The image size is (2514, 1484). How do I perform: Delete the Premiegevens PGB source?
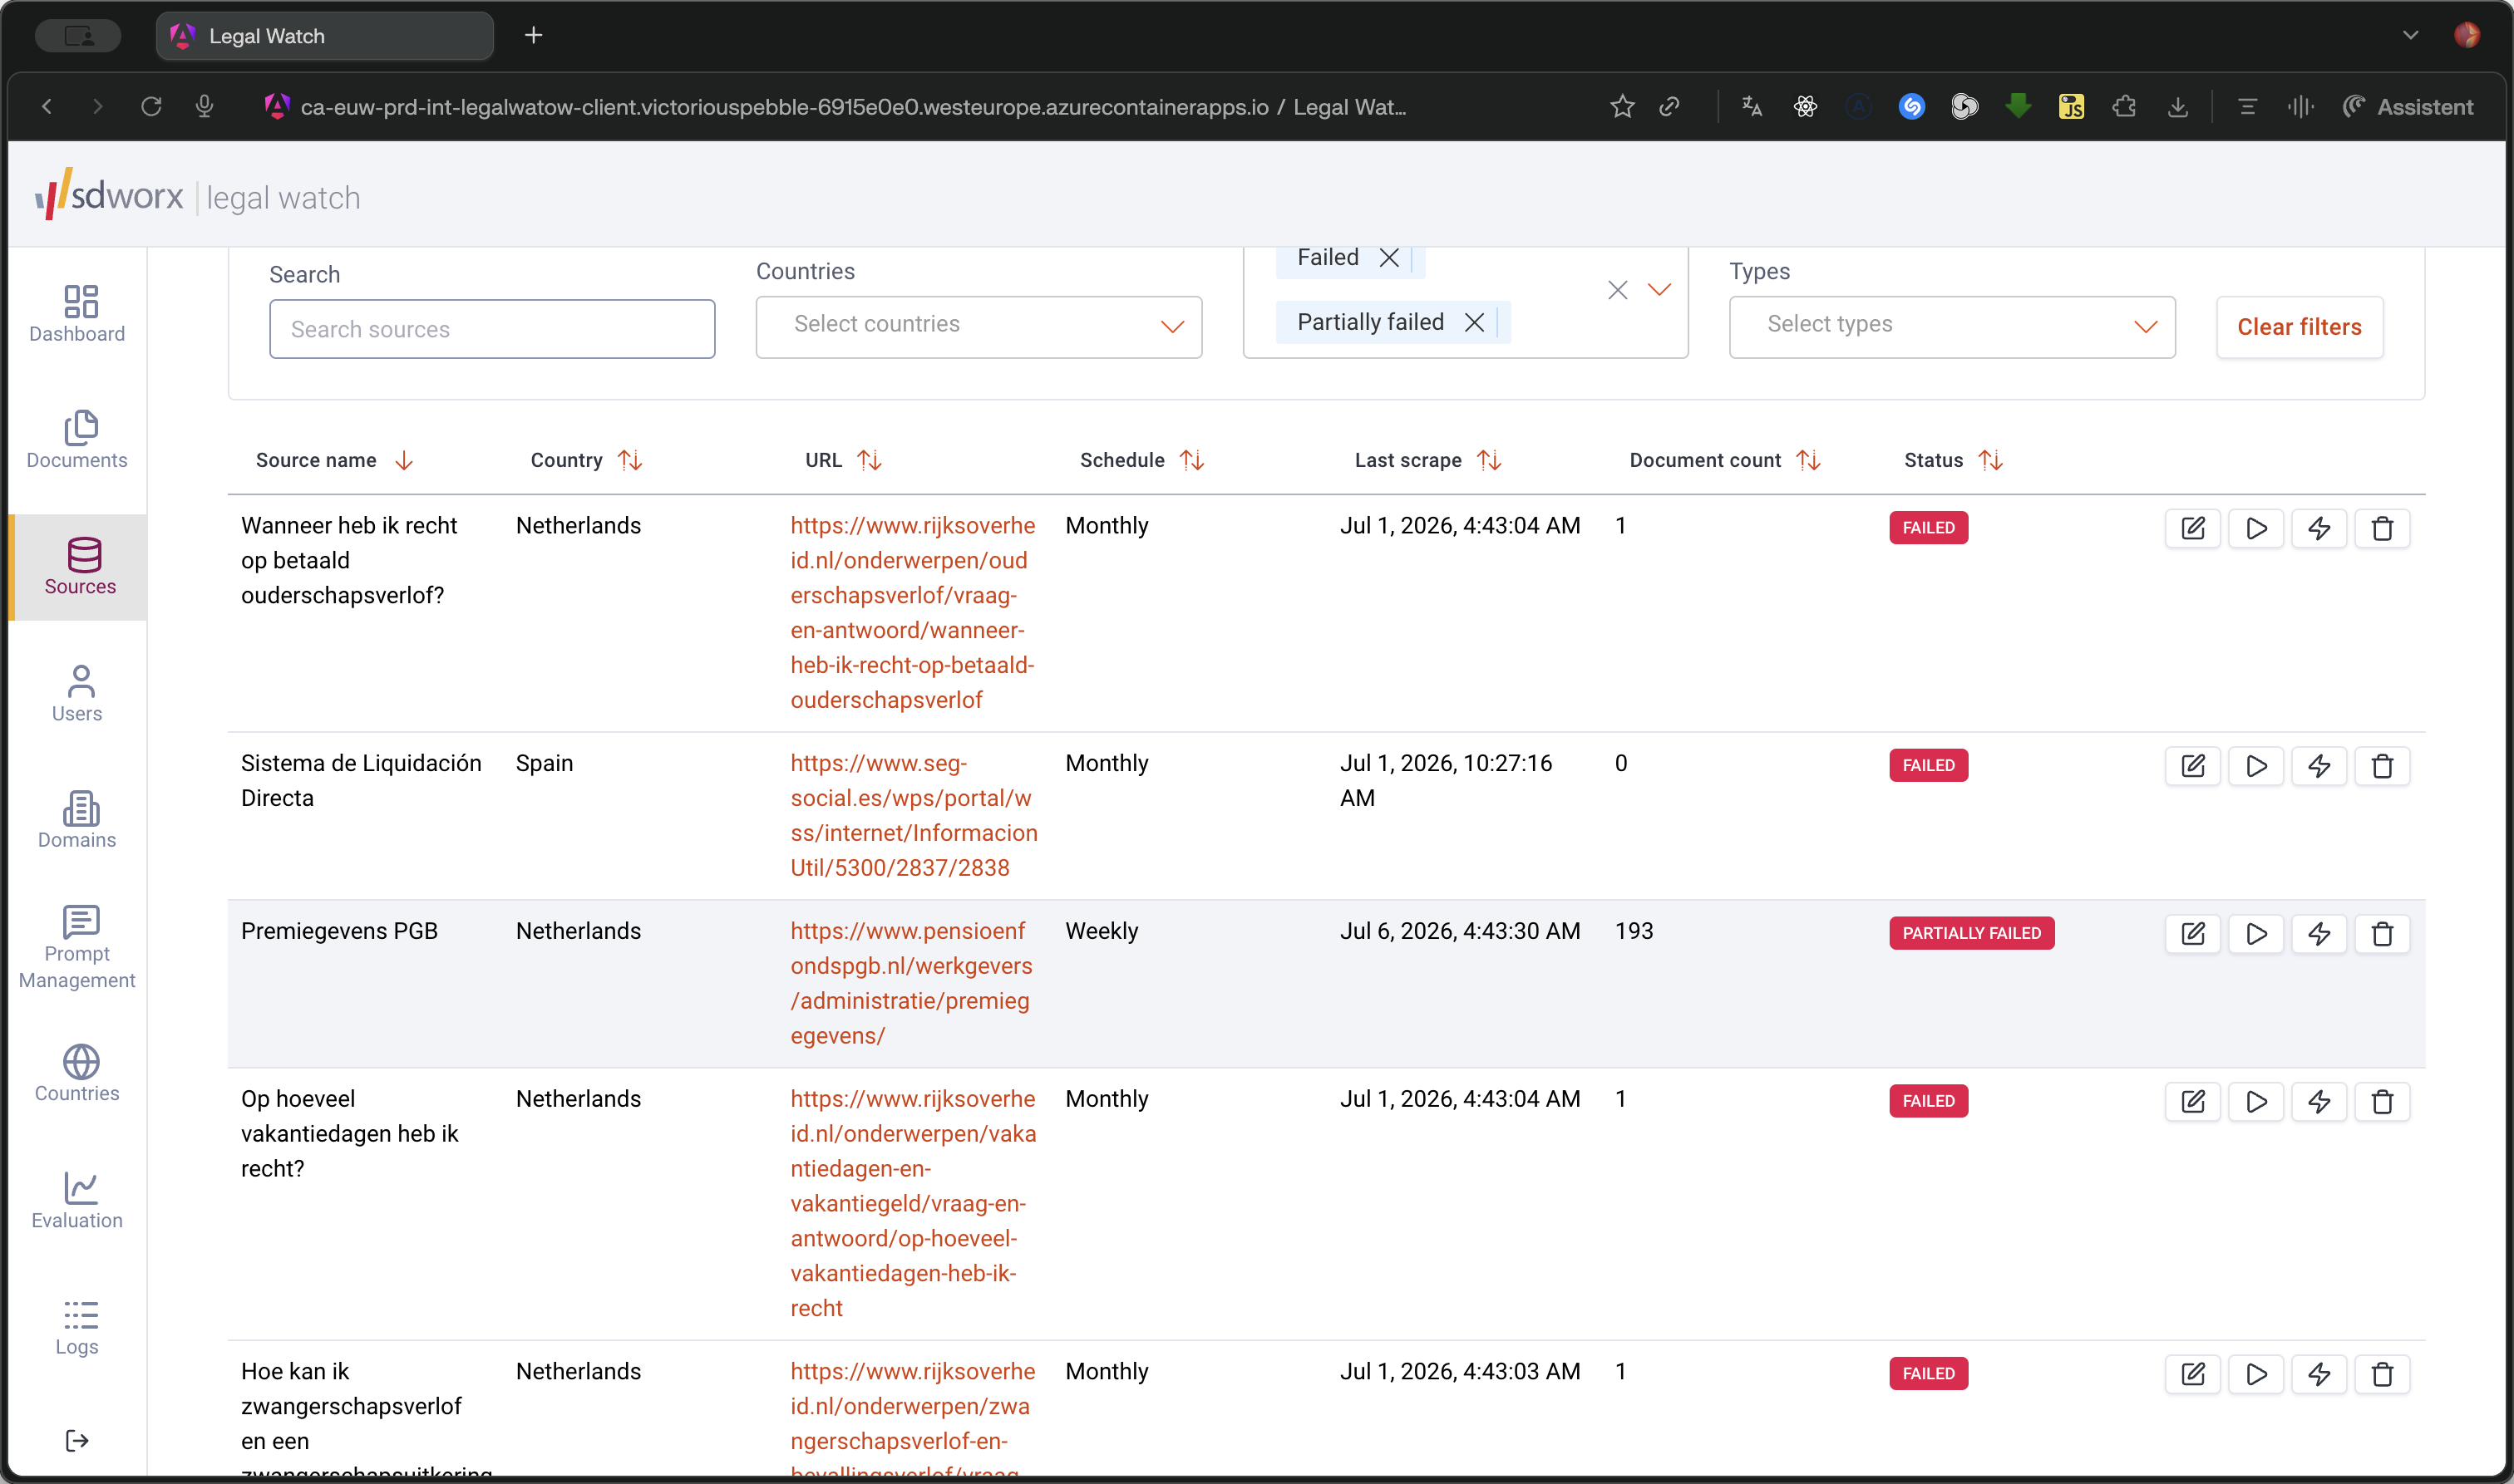point(2382,934)
